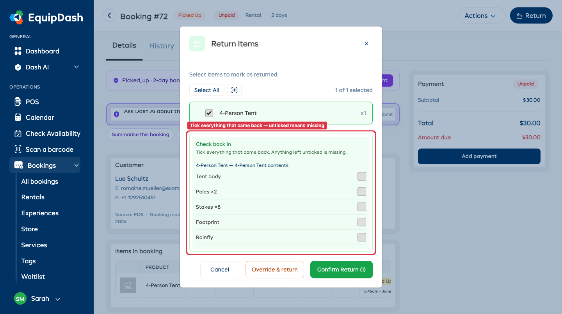Open the POS terminal icon
562x314 pixels.
coord(18,102)
